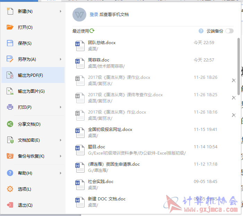This screenshot has height=216, width=243.
Task: Choose 输出为PDF(F) menu item
Action: point(33,75)
